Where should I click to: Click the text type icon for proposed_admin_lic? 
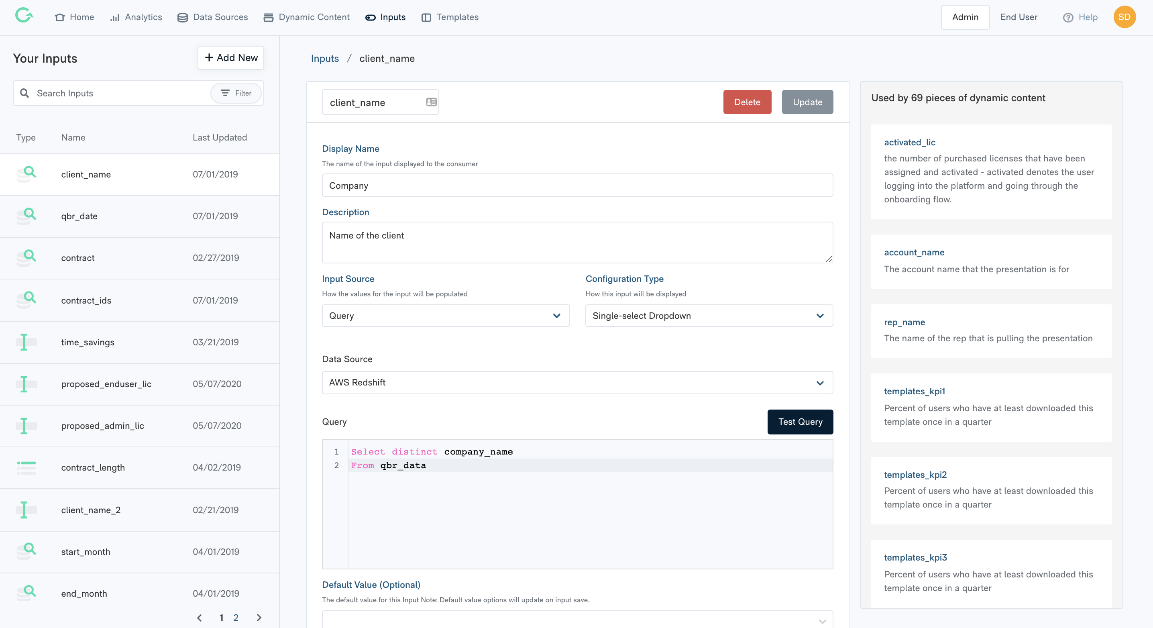pyautogui.click(x=26, y=426)
